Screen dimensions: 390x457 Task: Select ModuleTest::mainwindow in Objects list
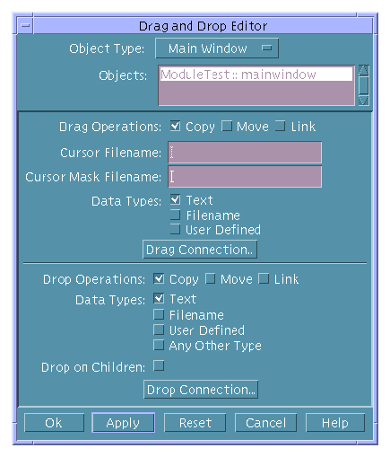pos(256,75)
